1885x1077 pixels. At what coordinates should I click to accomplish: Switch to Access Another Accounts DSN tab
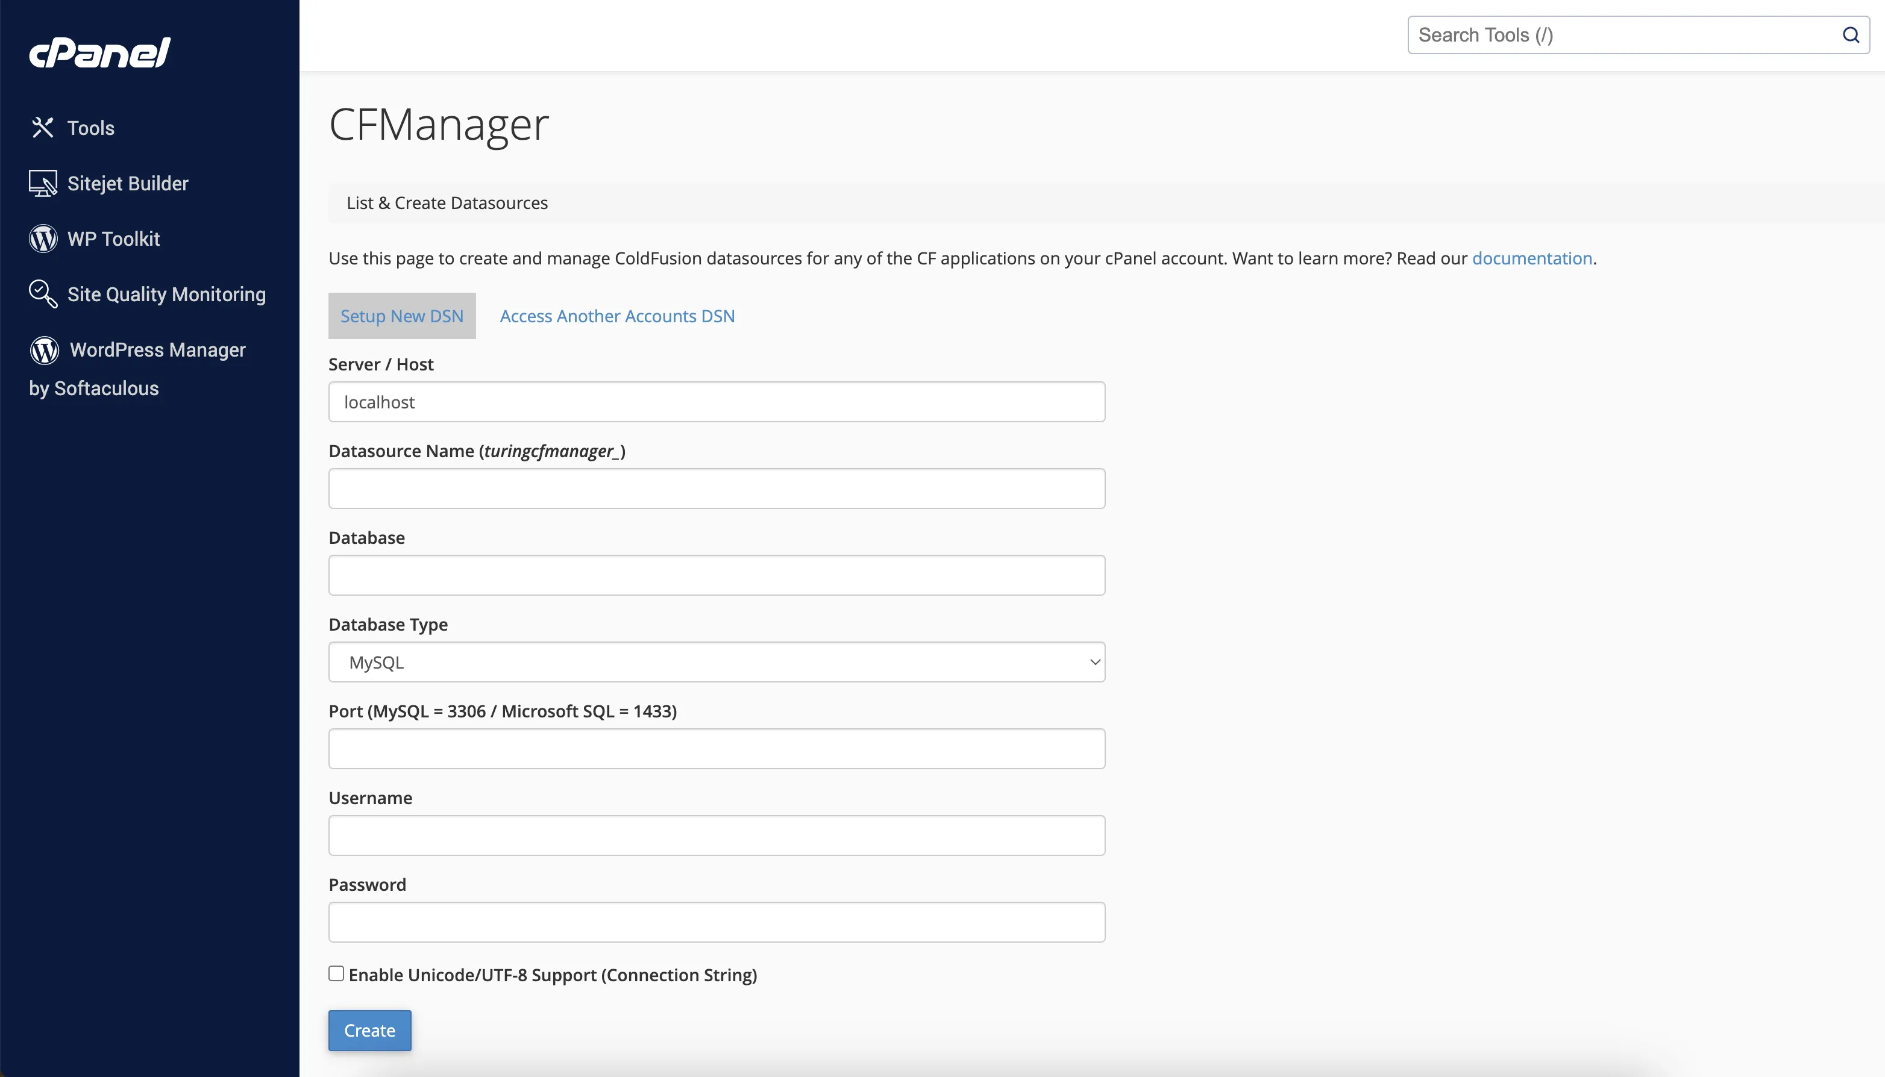617,316
